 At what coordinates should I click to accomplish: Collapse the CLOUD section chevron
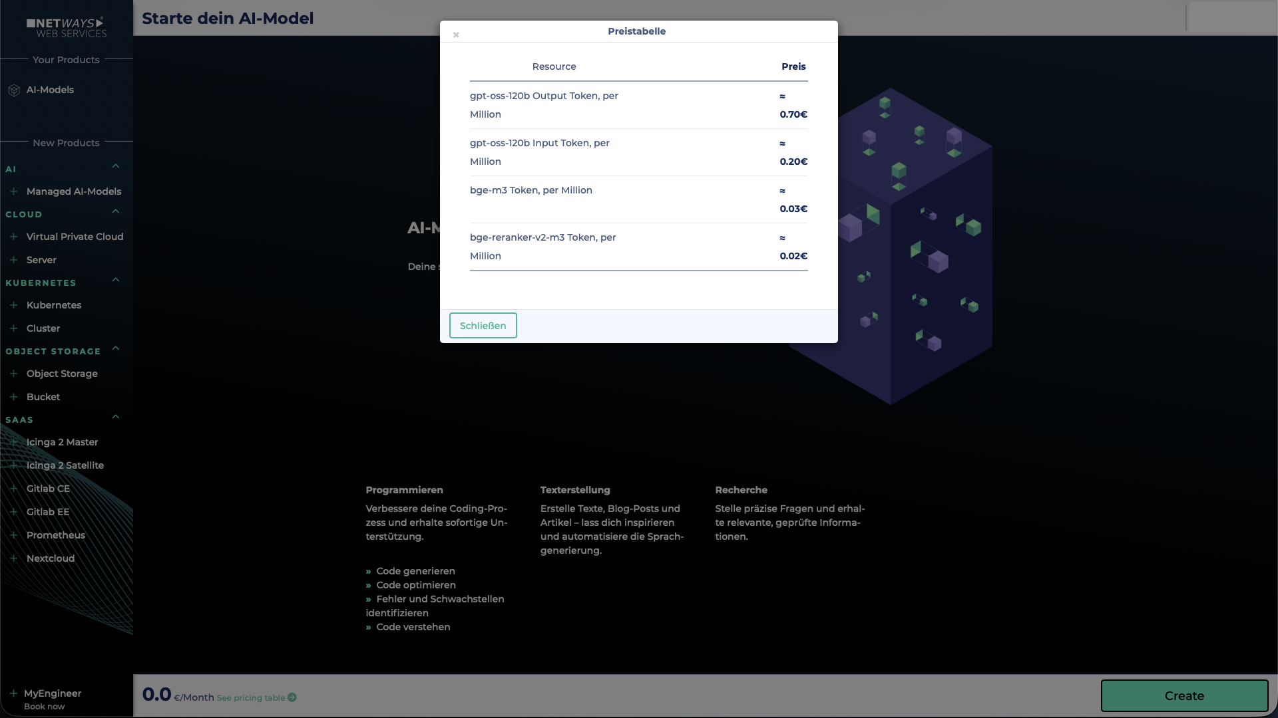point(115,211)
